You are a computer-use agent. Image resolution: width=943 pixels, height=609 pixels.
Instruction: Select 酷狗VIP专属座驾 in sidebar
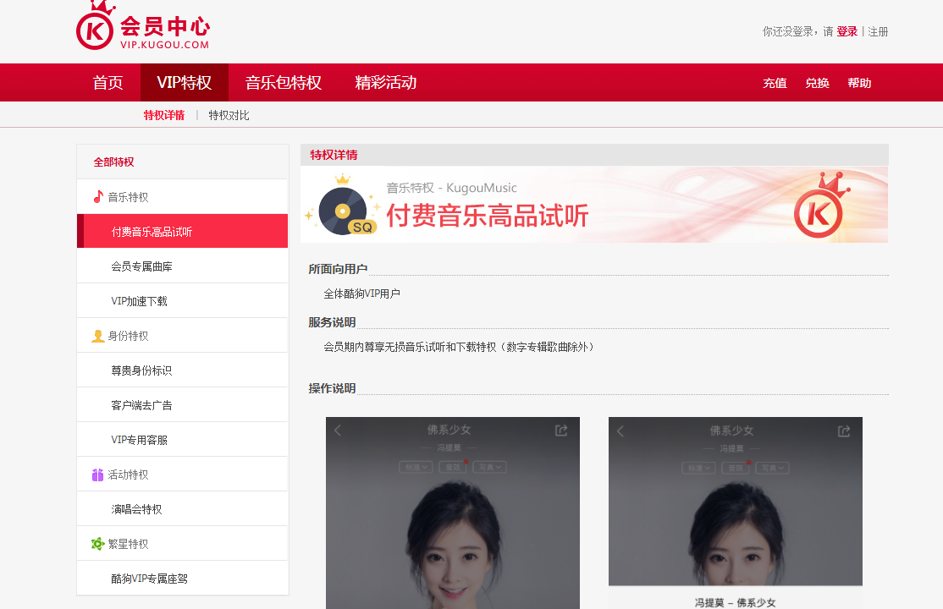pos(182,579)
